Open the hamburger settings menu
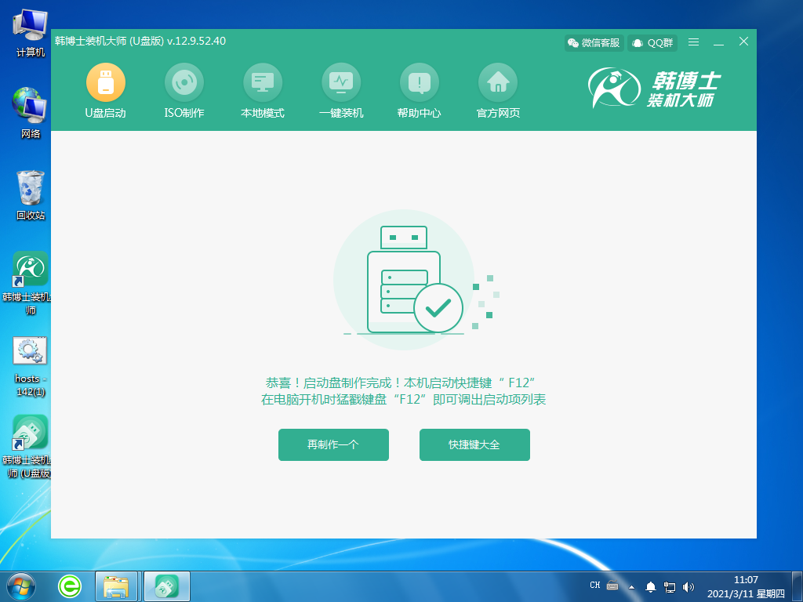 click(x=693, y=42)
